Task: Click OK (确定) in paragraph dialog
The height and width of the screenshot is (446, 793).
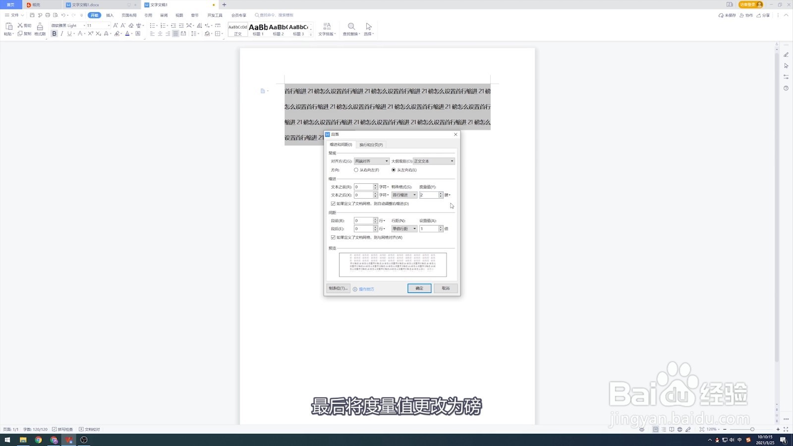Action: tap(419, 288)
